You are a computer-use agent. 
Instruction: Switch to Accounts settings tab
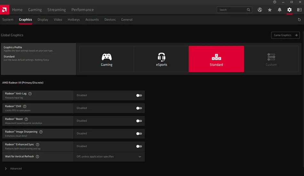coord(92,20)
